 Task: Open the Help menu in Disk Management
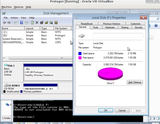click(32, 18)
